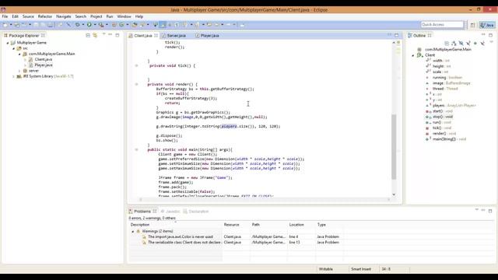The width and height of the screenshot is (498, 280).
Task: Collapse the src folder node
Action: [x=14, y=48]
